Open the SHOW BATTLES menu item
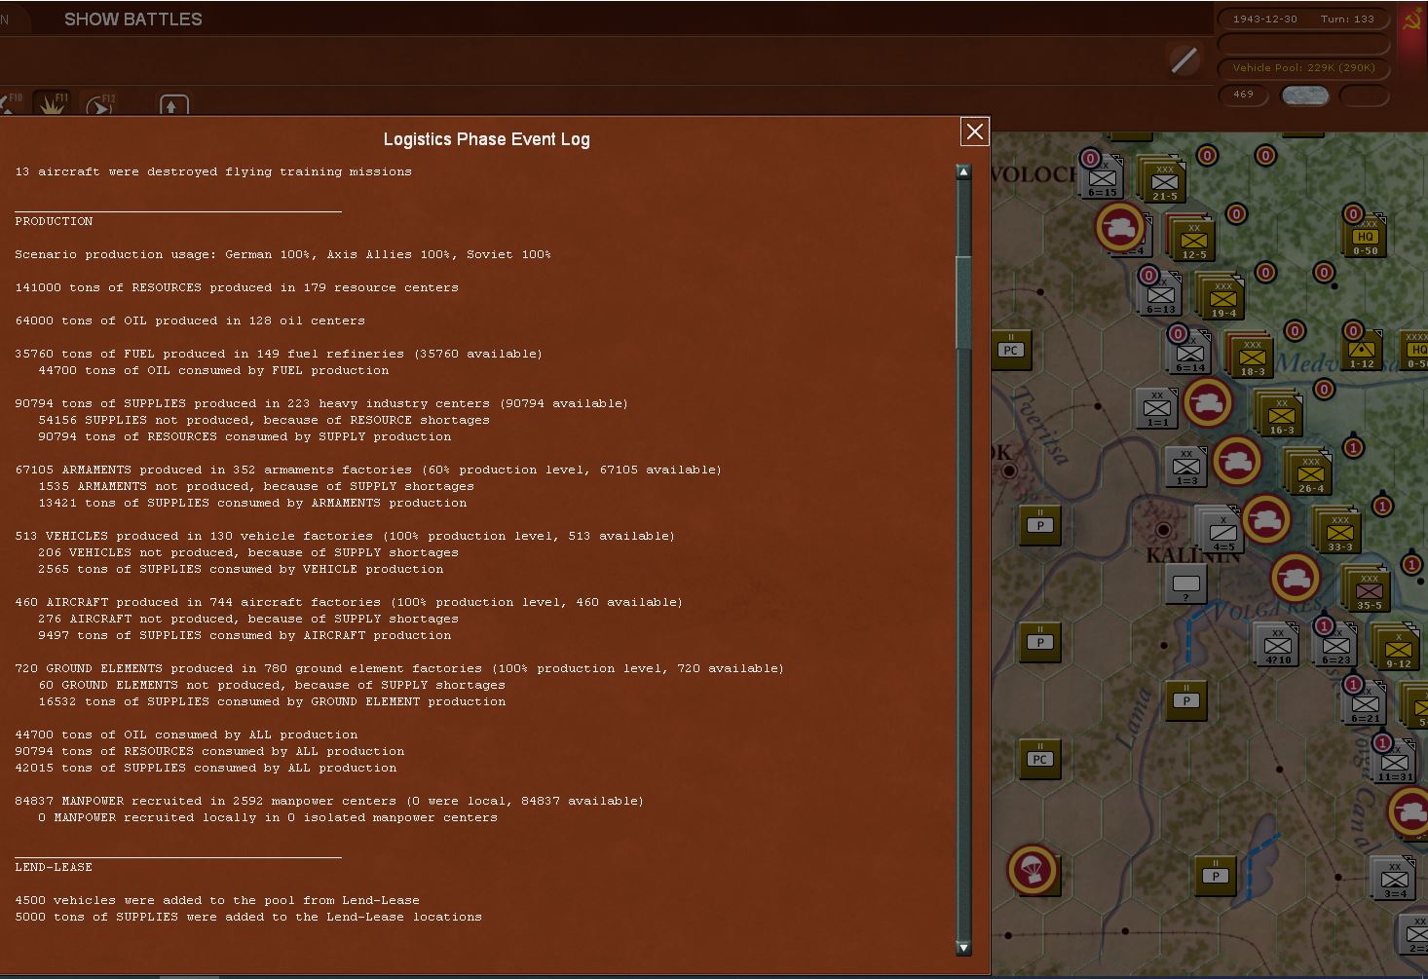Image resolution: width=1428 pixels, height=979 pixels. tap(133, 19)
